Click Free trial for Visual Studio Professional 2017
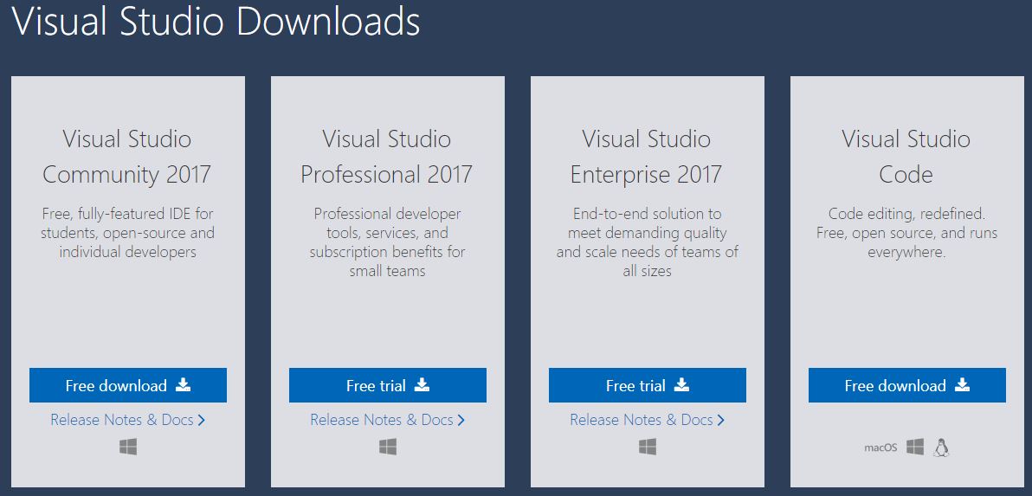The width and height of the screenshot is (1032, 496). tap(388, 385)
